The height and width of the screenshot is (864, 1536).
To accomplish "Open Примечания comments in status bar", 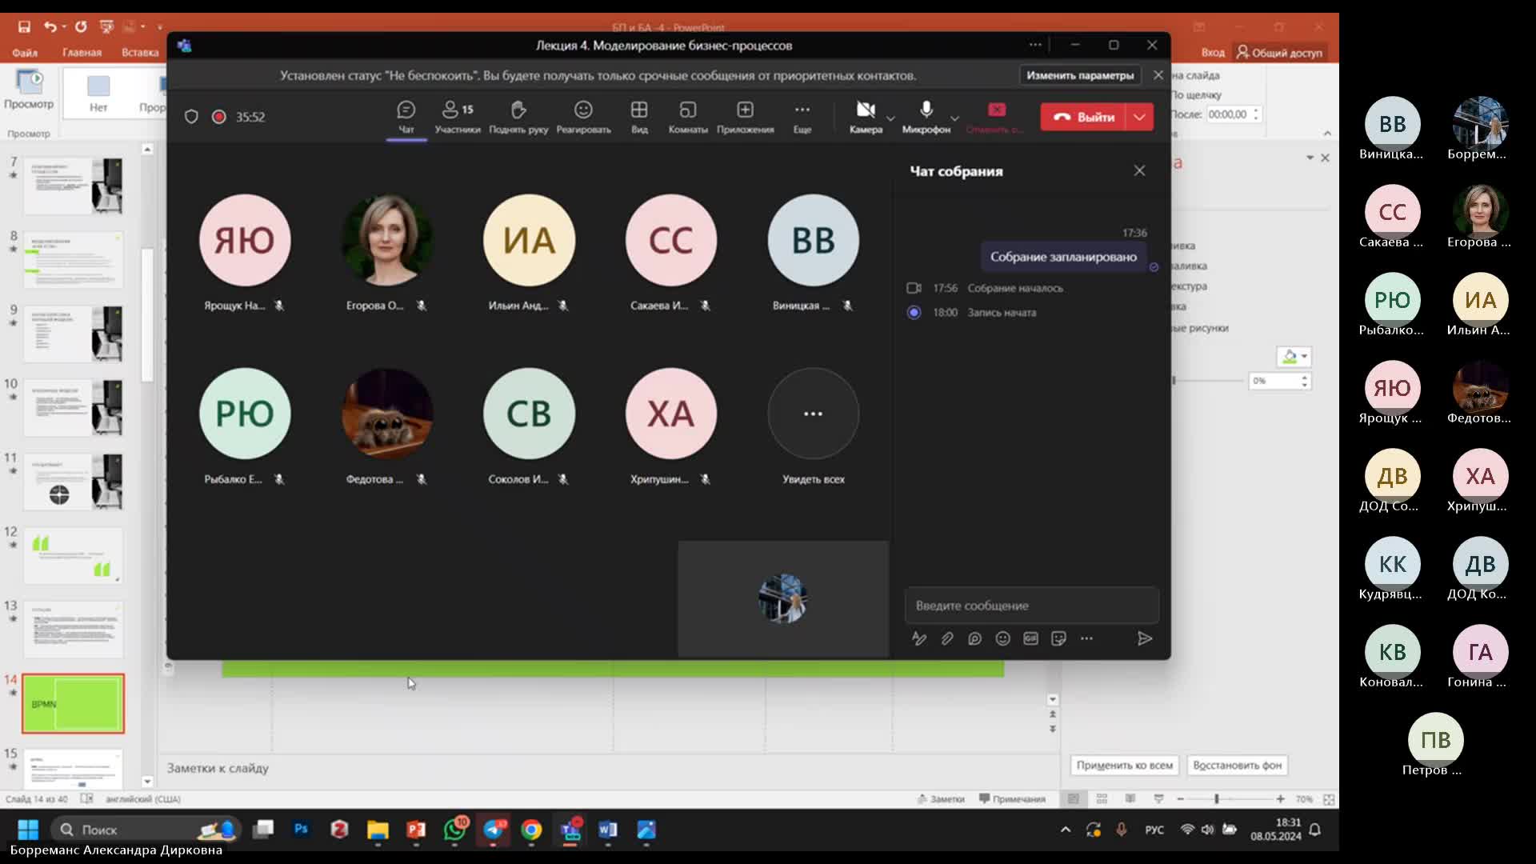I will (1012, 799).
